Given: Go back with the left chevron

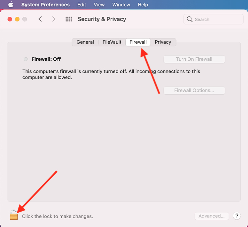Looking at the screenshot, I should [x=40, y=19].
